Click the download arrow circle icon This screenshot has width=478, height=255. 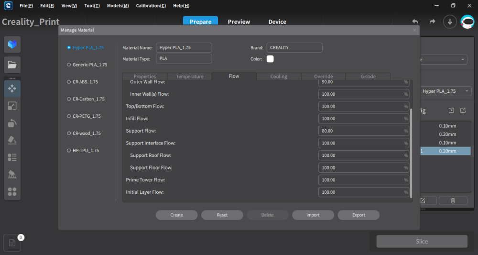[450, 22]
